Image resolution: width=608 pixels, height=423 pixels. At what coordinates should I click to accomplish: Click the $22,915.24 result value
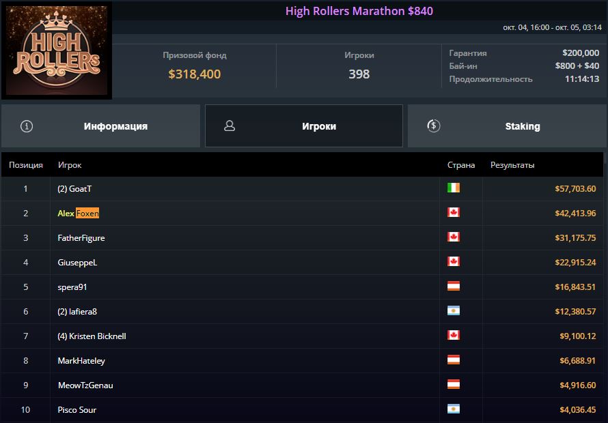(x=575, y=262)
